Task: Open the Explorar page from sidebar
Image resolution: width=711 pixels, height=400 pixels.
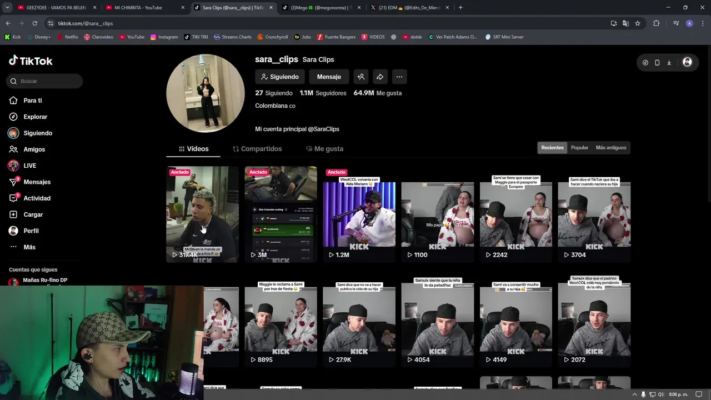Action: point(35,117)
